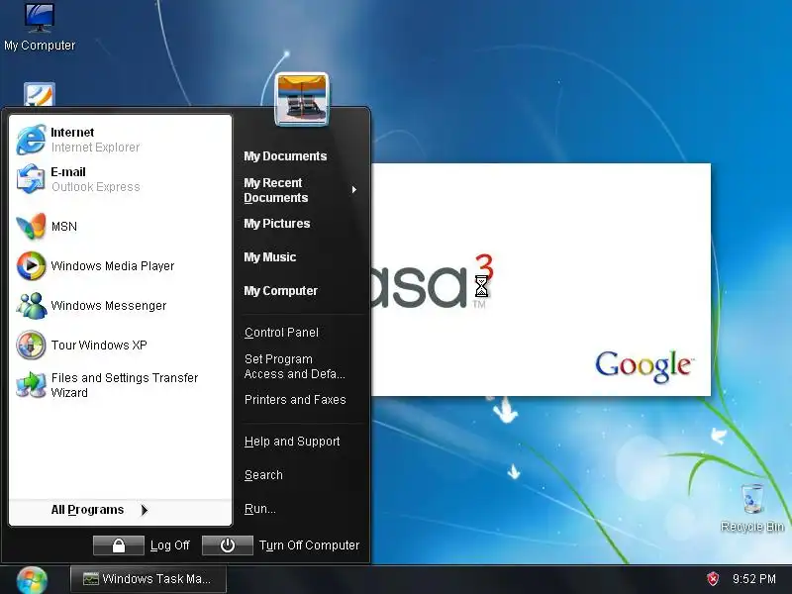Click the user account picture
792x594 pixels.
point(302,99)
